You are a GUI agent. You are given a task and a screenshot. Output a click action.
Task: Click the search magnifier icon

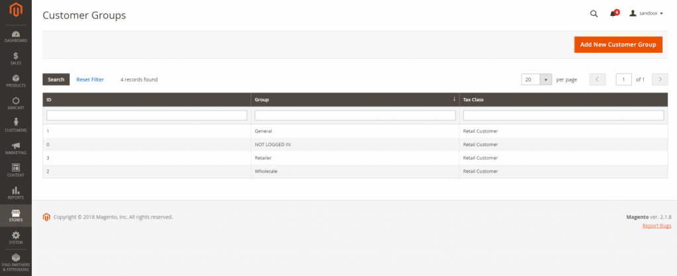594,14
